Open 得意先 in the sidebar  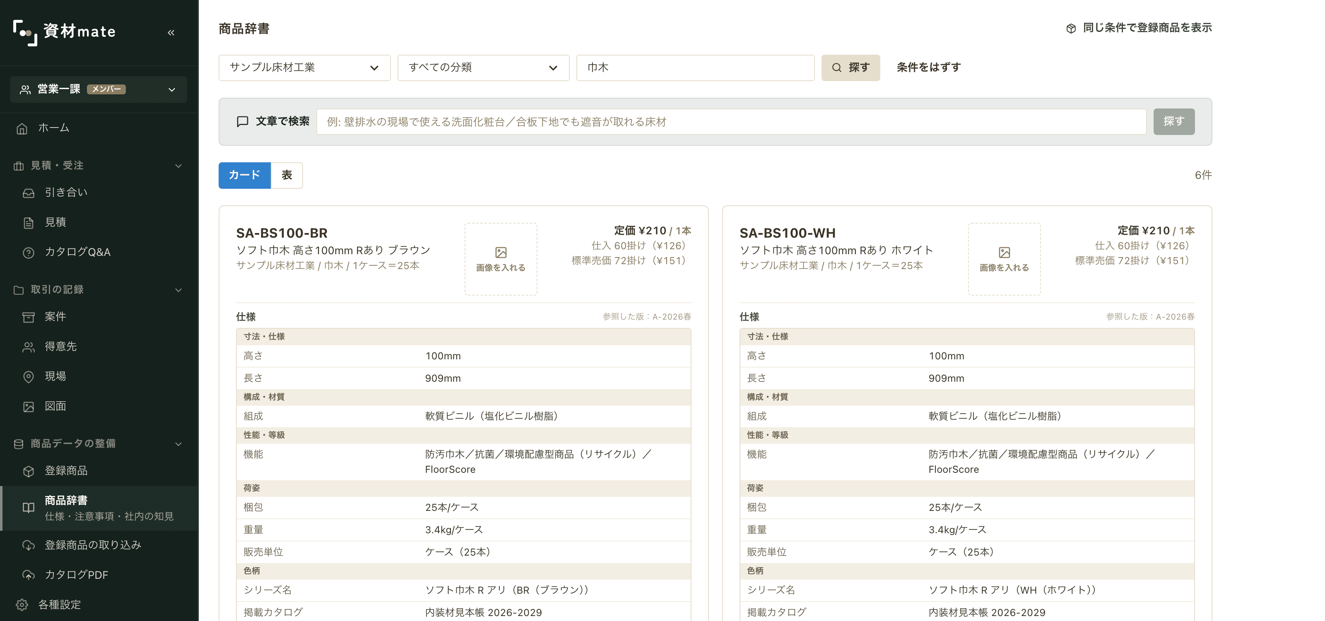[x=99, y=347]
